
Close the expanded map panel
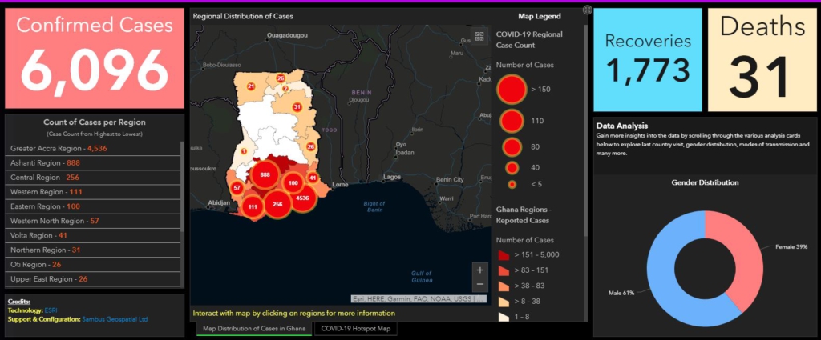(587, 10)
